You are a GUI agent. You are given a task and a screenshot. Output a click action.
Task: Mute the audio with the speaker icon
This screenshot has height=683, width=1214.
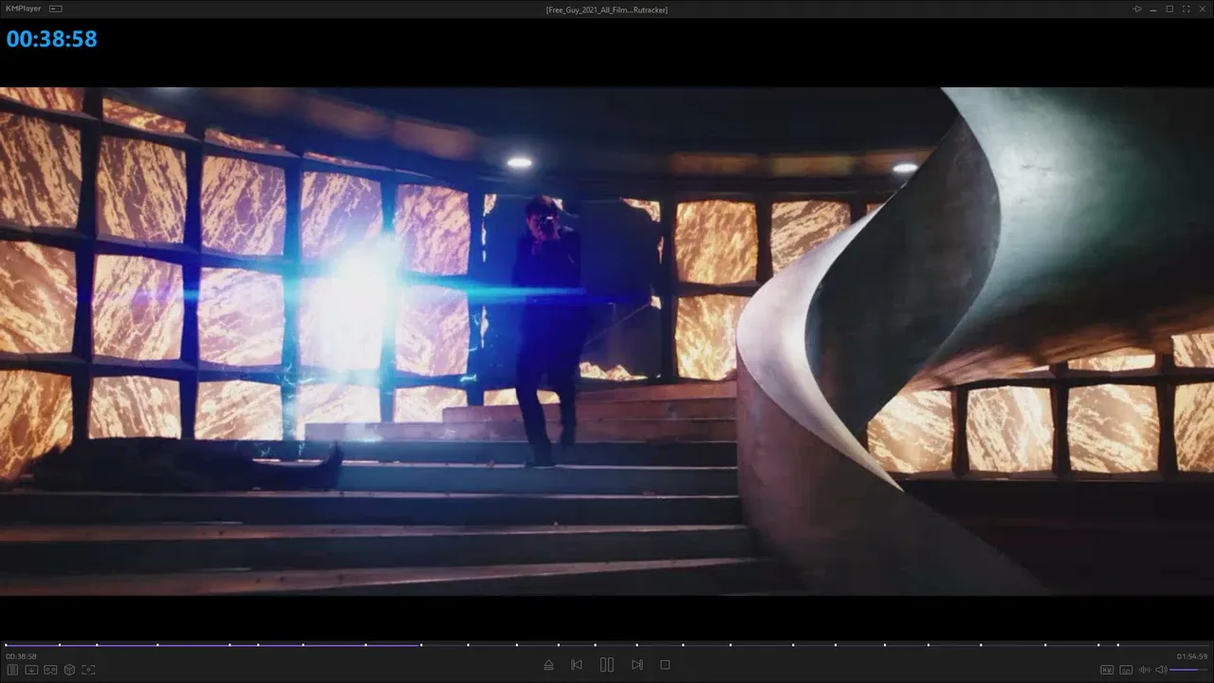click(1161, 670)
